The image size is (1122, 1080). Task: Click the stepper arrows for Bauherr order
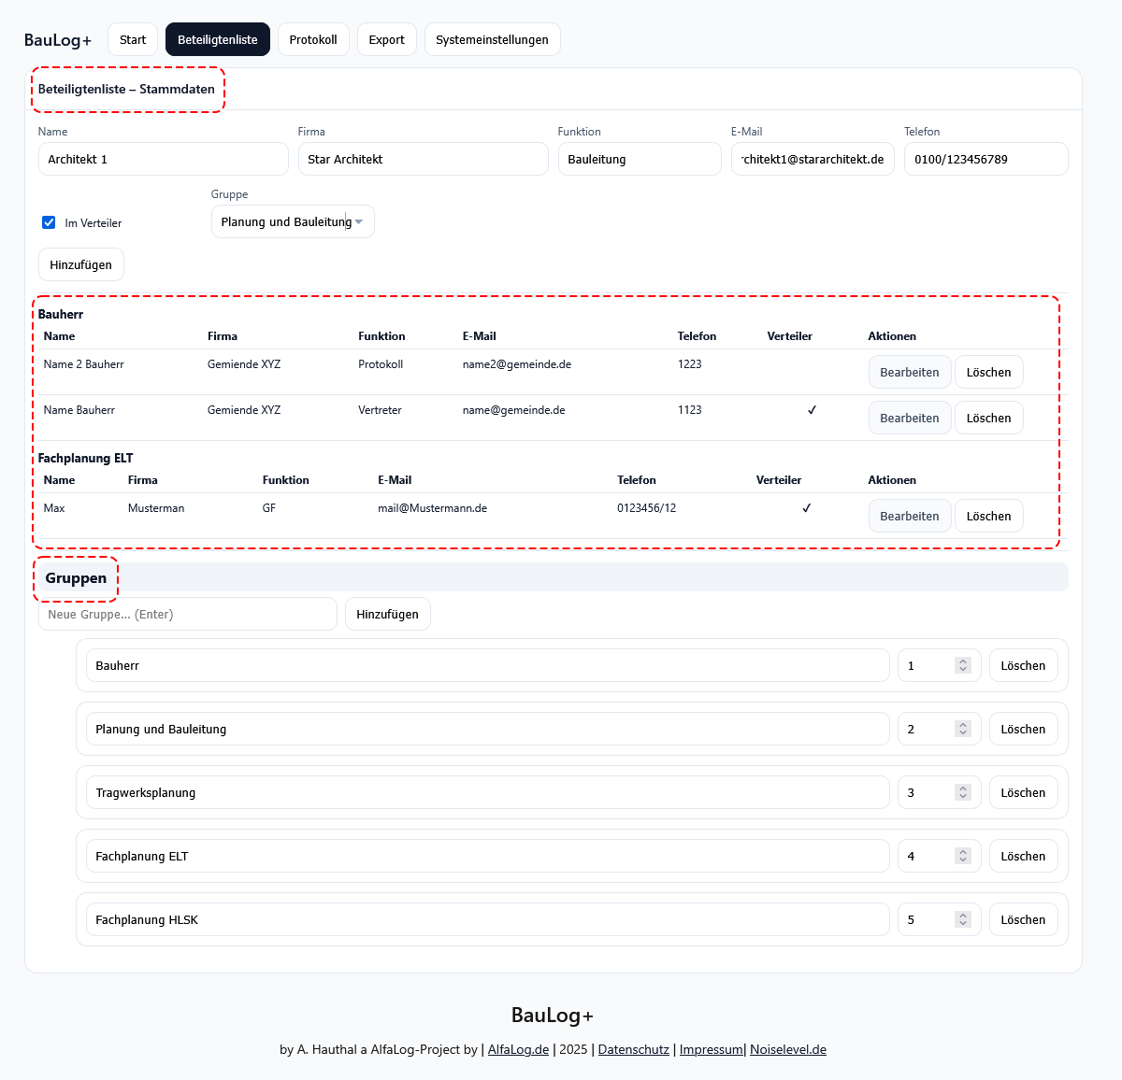click(x=962, y=665)
